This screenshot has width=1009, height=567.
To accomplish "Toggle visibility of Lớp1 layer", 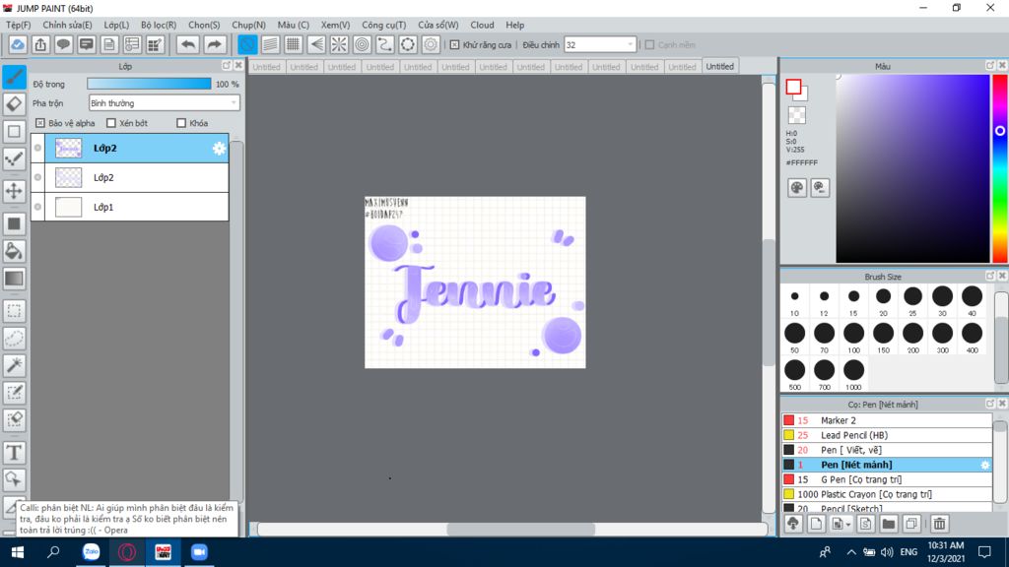I will point(38,207).
